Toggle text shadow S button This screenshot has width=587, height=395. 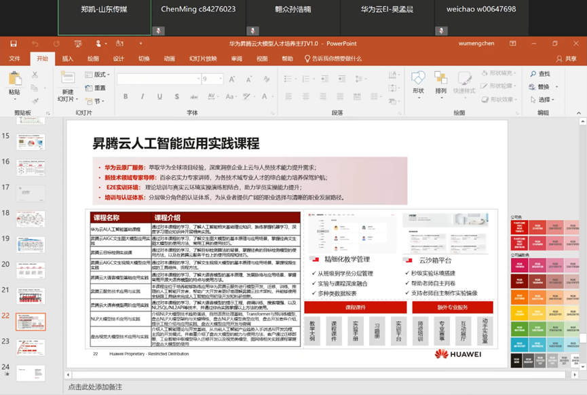pos(176,96)
